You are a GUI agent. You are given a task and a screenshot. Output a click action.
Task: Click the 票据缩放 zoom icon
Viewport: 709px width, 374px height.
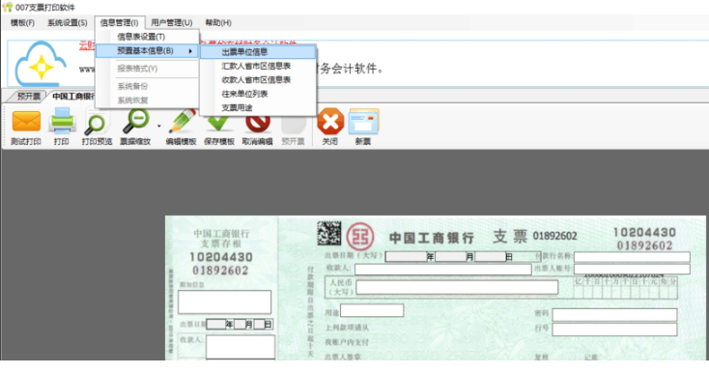pyautogui.click(x=135, y=121)
